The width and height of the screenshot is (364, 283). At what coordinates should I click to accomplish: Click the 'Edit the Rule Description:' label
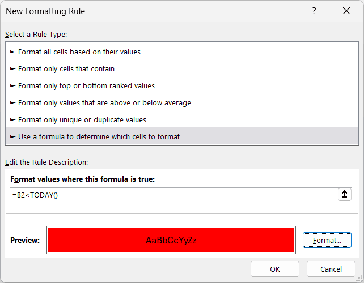46,162
